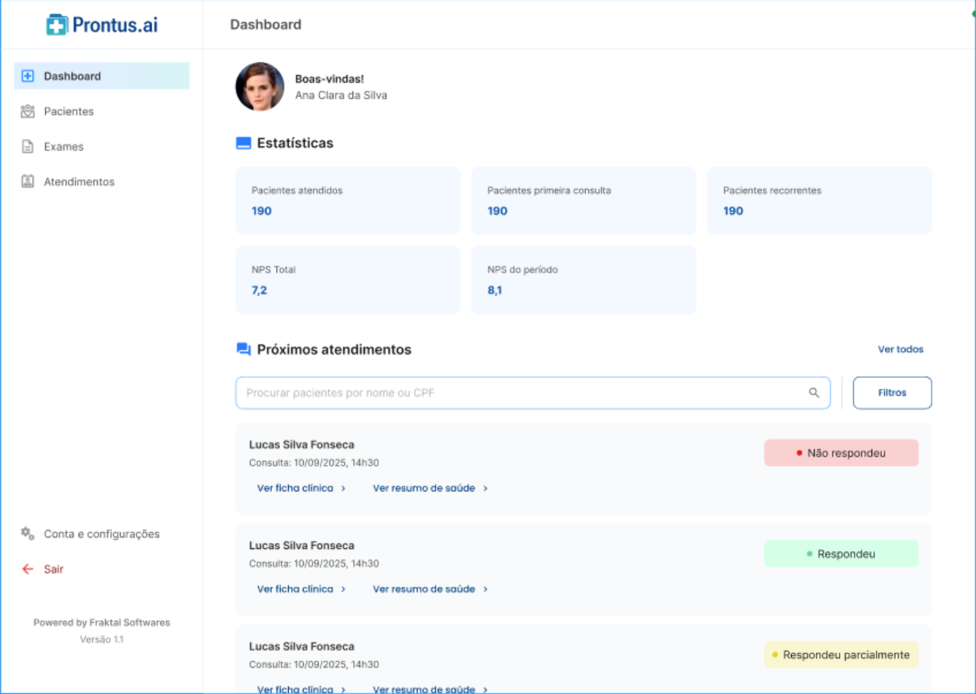Click the red Sair arrow icon
Screen dimensions: 976x694
pos(28,569)
